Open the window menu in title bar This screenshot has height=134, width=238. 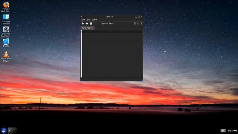tap(82, 16)
